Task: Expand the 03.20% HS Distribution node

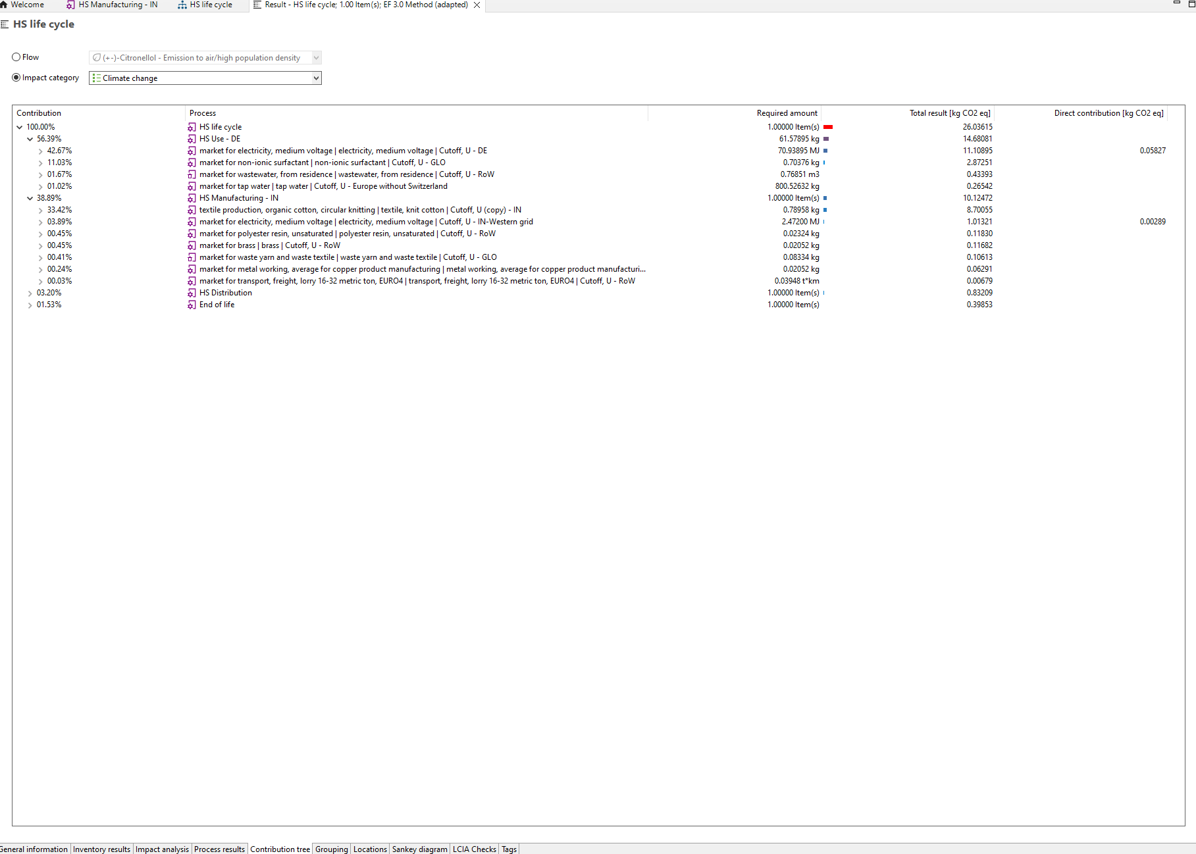Action: (x=30, y=293)
